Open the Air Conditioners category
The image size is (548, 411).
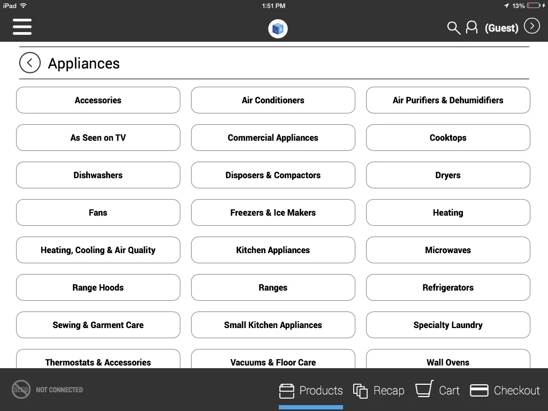(x=273, y=100)
